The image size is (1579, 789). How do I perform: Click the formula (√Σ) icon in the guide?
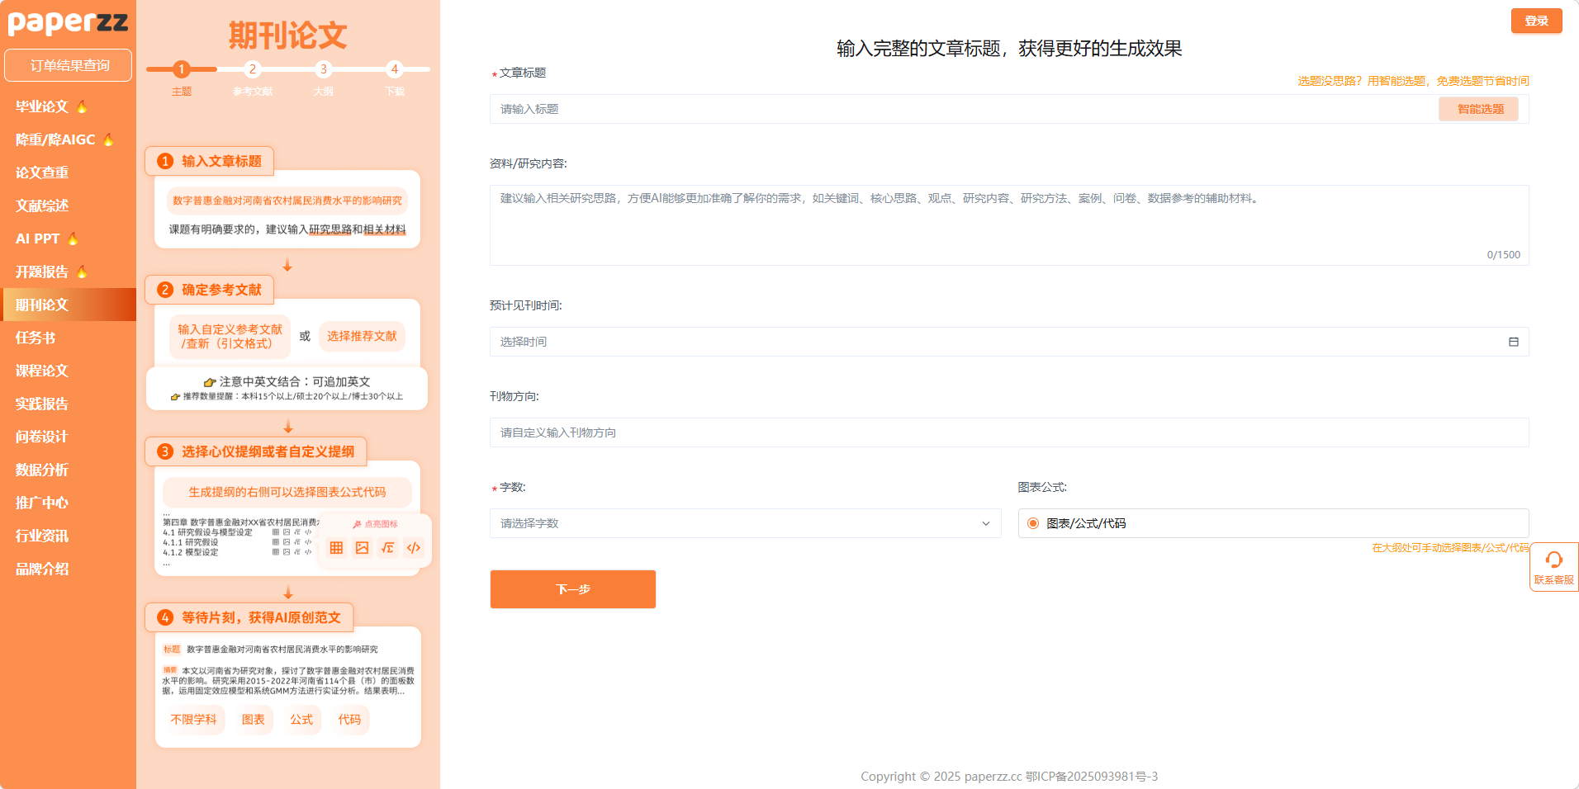pos(387,548)
